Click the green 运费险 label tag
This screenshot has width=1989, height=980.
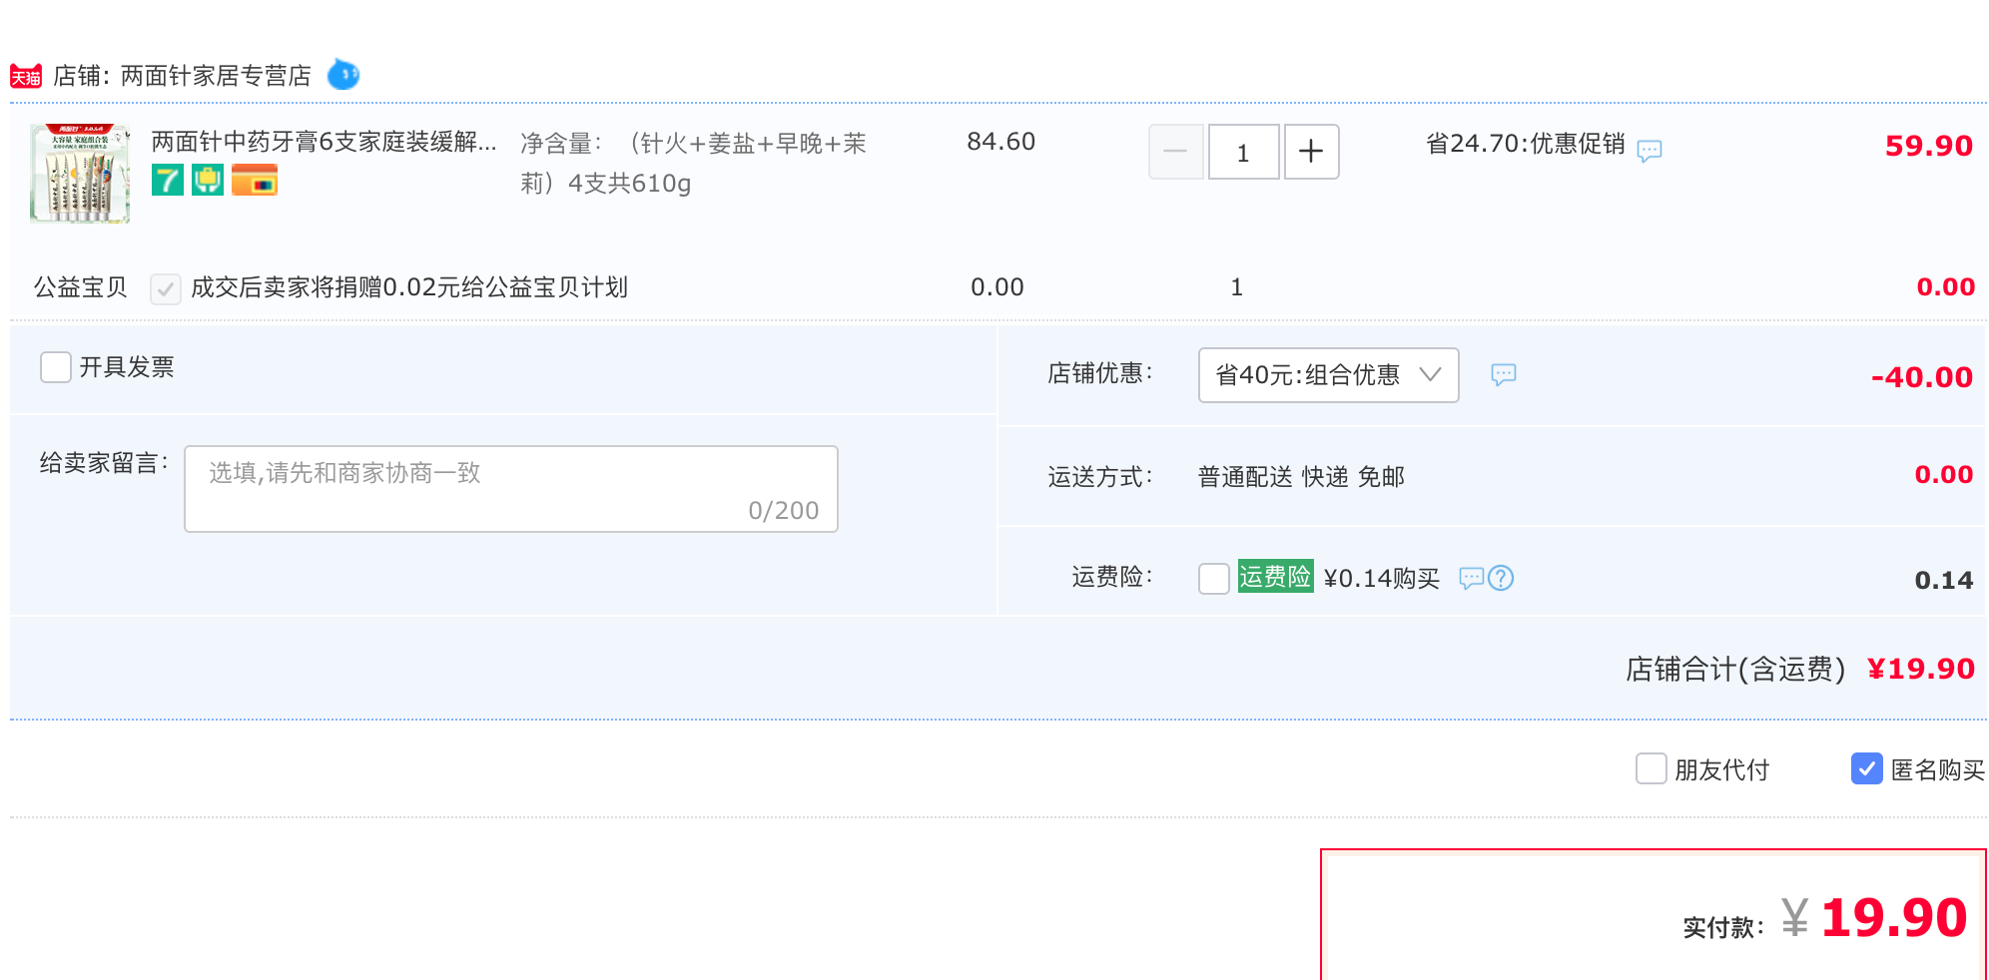point(1275,576)
